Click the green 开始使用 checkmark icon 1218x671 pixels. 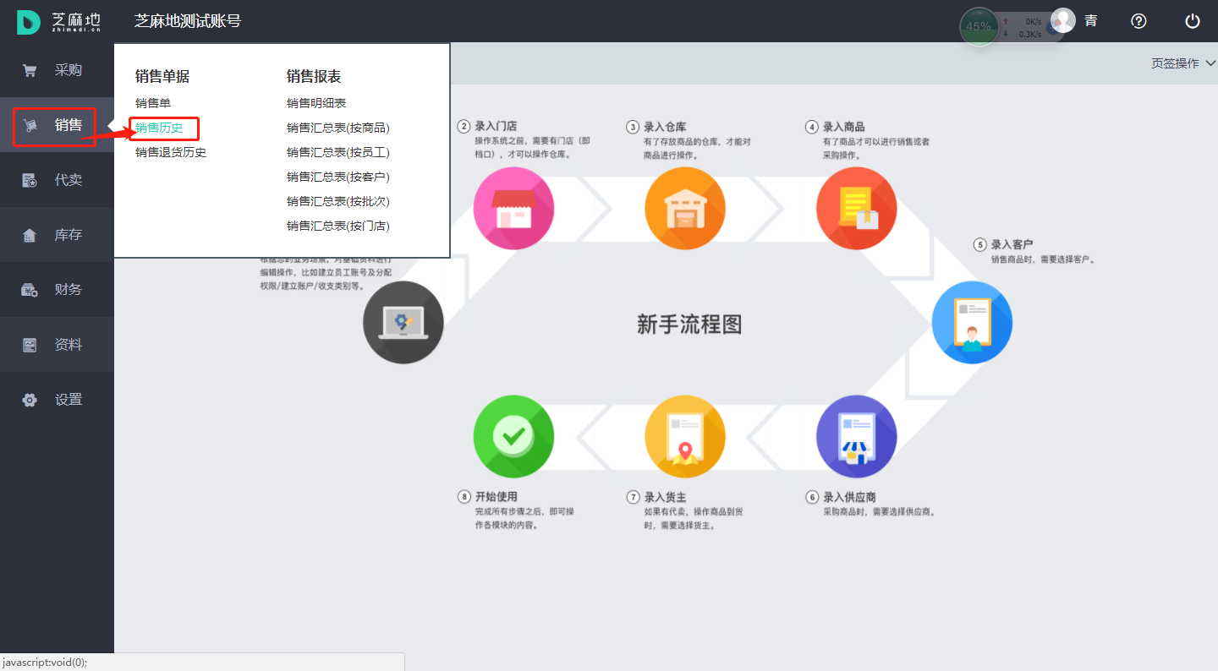(513, 436)
